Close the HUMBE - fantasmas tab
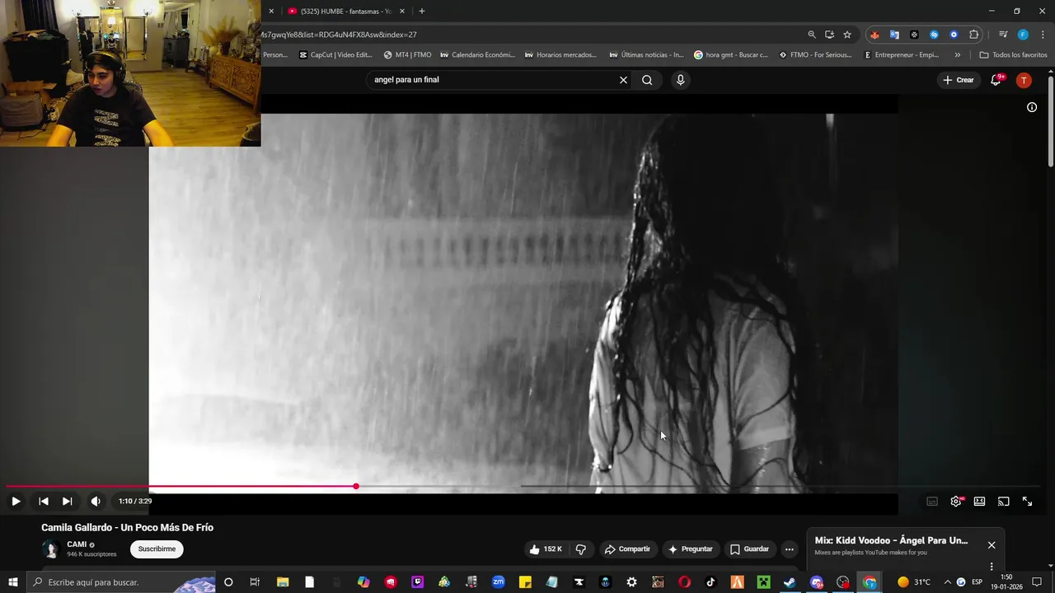The image size is (1055, 593). click(402, 12)
